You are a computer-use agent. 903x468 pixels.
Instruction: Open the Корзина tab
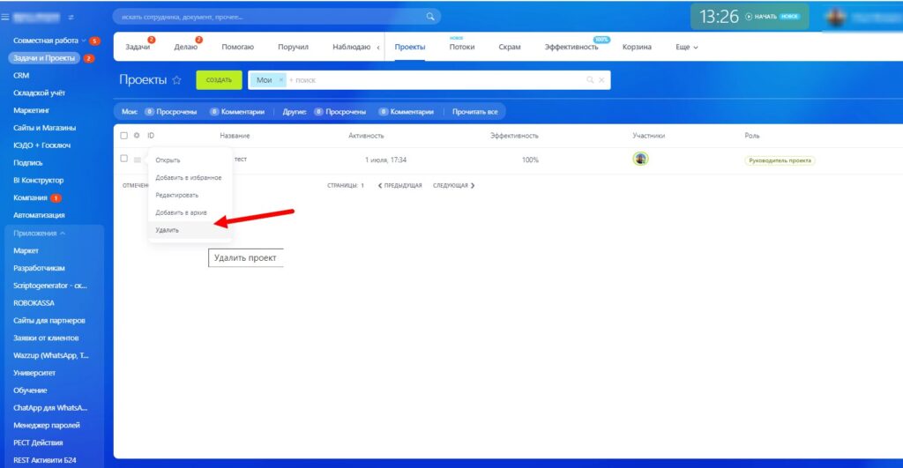click(x=637, y=48)
